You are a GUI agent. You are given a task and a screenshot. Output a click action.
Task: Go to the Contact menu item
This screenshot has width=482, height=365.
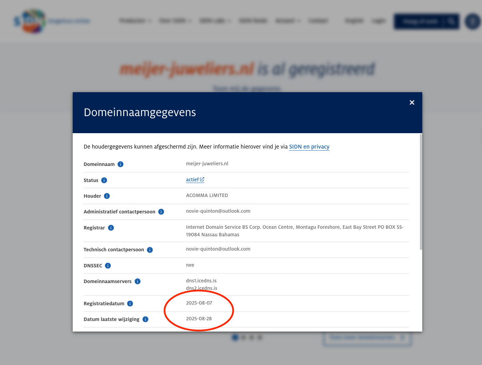(x=318, y=21)
